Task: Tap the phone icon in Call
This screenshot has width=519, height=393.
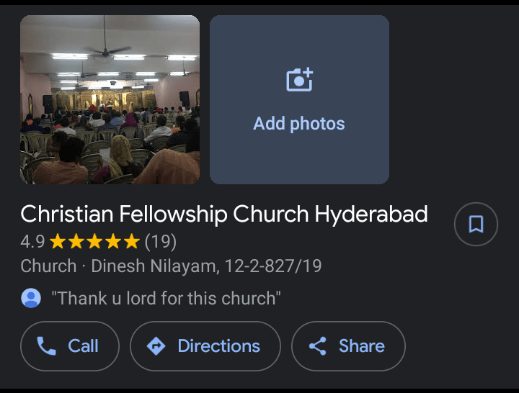Action: pyautogui.click(x=46, y=346)
